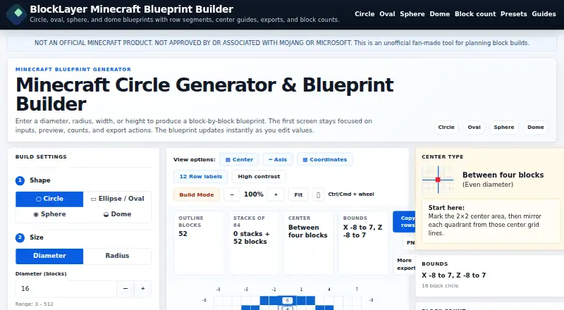Toggle the Center view option
This screenshot has height=310, width=564.
(x=239, y=160)
